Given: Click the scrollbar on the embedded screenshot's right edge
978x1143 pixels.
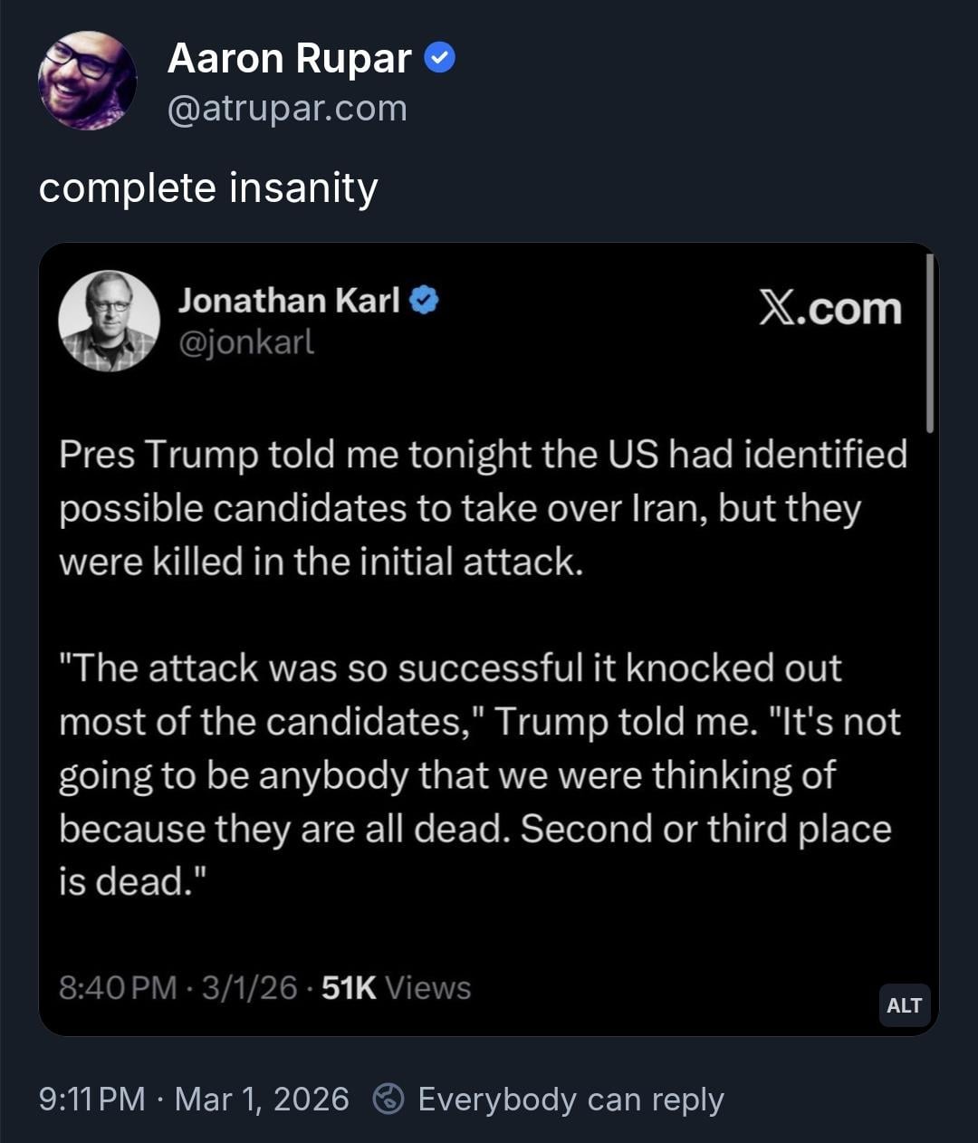Looking at the screenshot, I should pos(930,344).
